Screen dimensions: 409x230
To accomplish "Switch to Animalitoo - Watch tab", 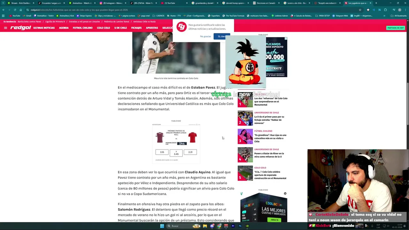I will coord(82,3).
